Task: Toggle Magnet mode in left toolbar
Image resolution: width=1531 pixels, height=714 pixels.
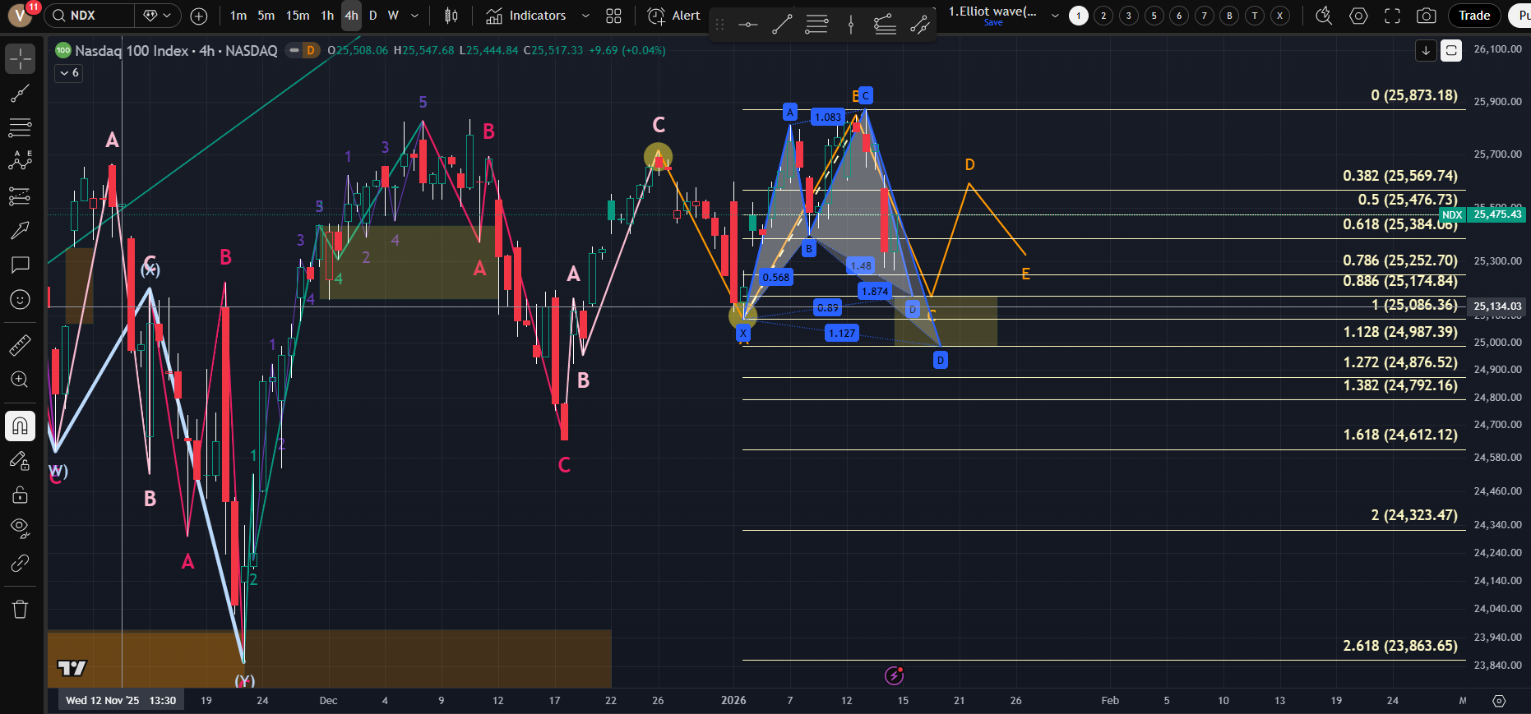Action: tap(20, 426)
